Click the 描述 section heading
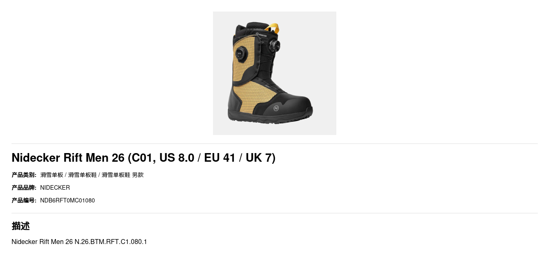The height and width of the screenshot is (258, 546). (x=21, y=226)
